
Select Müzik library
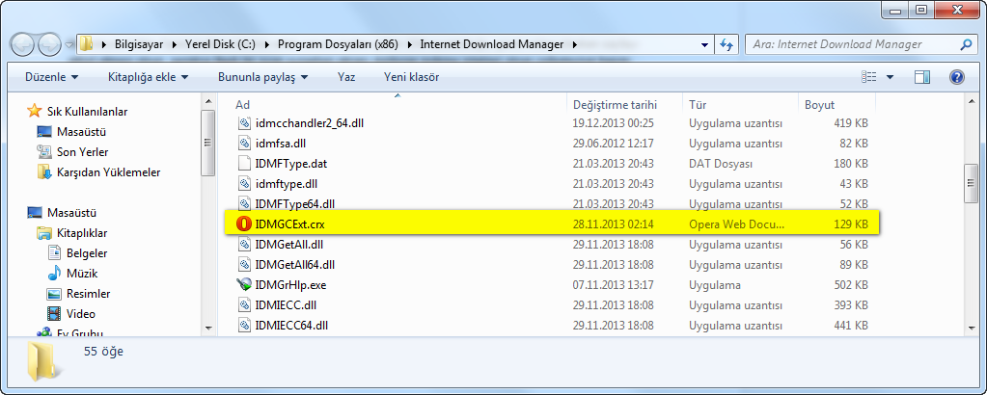click(82, 274)
